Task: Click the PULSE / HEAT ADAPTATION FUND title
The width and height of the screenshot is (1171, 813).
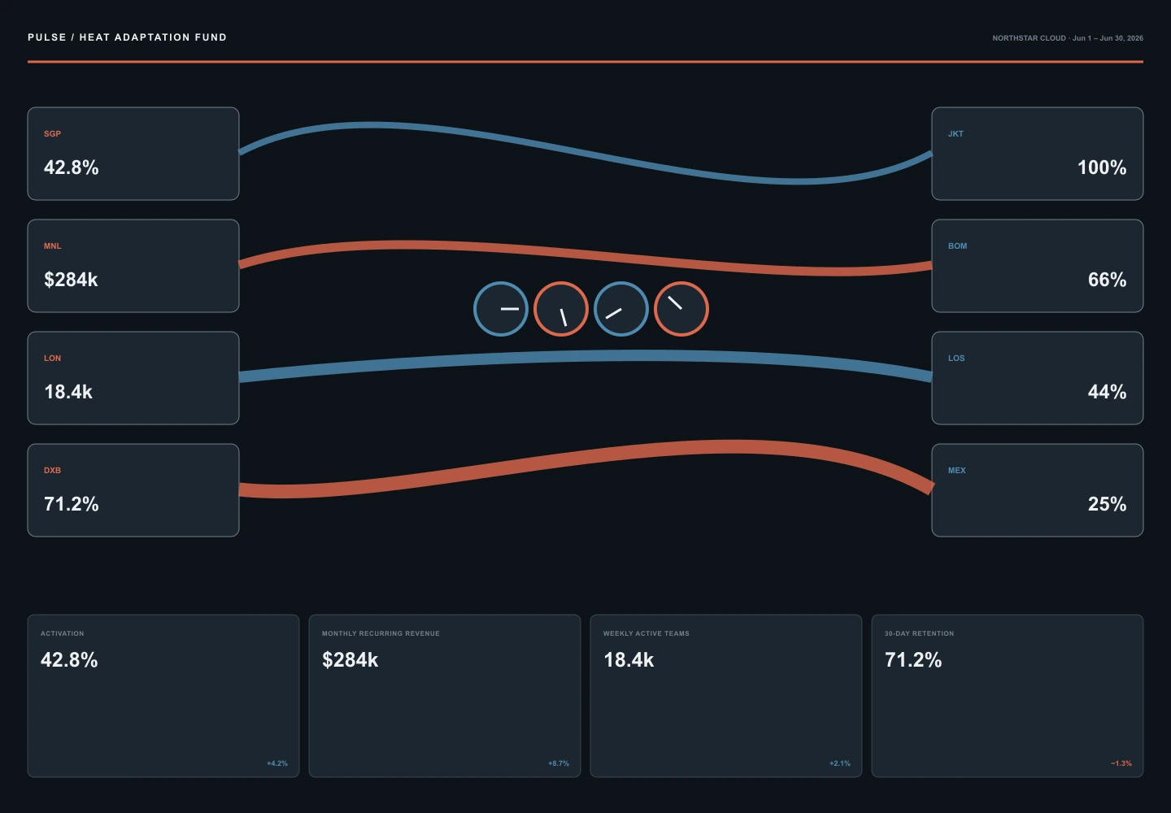Action: (127, 37)
